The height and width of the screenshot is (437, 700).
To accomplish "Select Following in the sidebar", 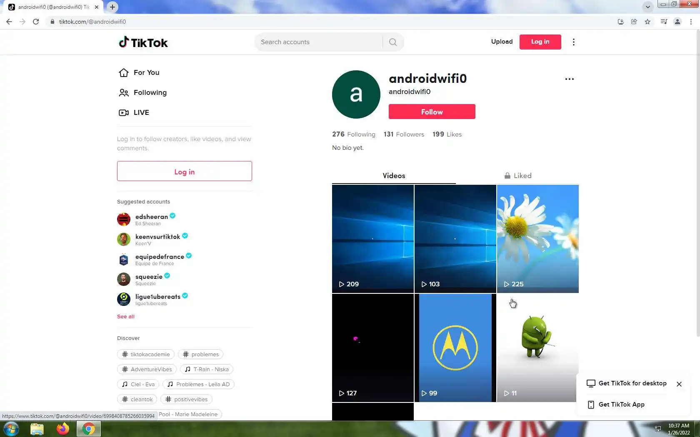I will tap(150, 92).
